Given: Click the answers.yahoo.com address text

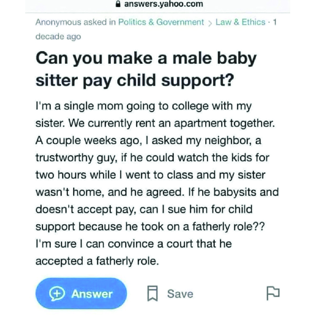Looking at the screenshot, I should click(163, 4).
